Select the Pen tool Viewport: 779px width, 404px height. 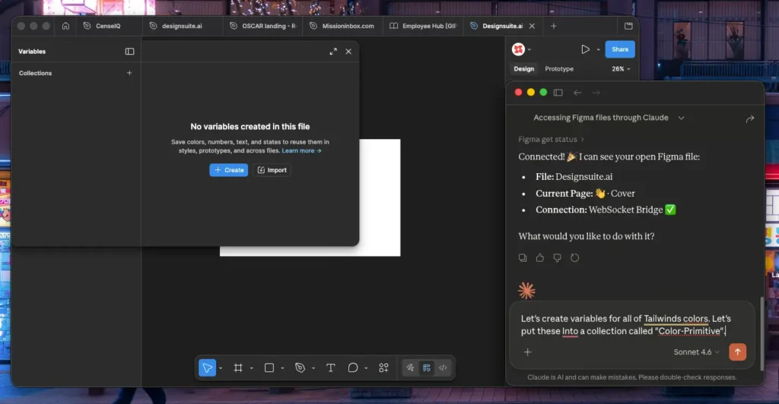coord(300,368)
